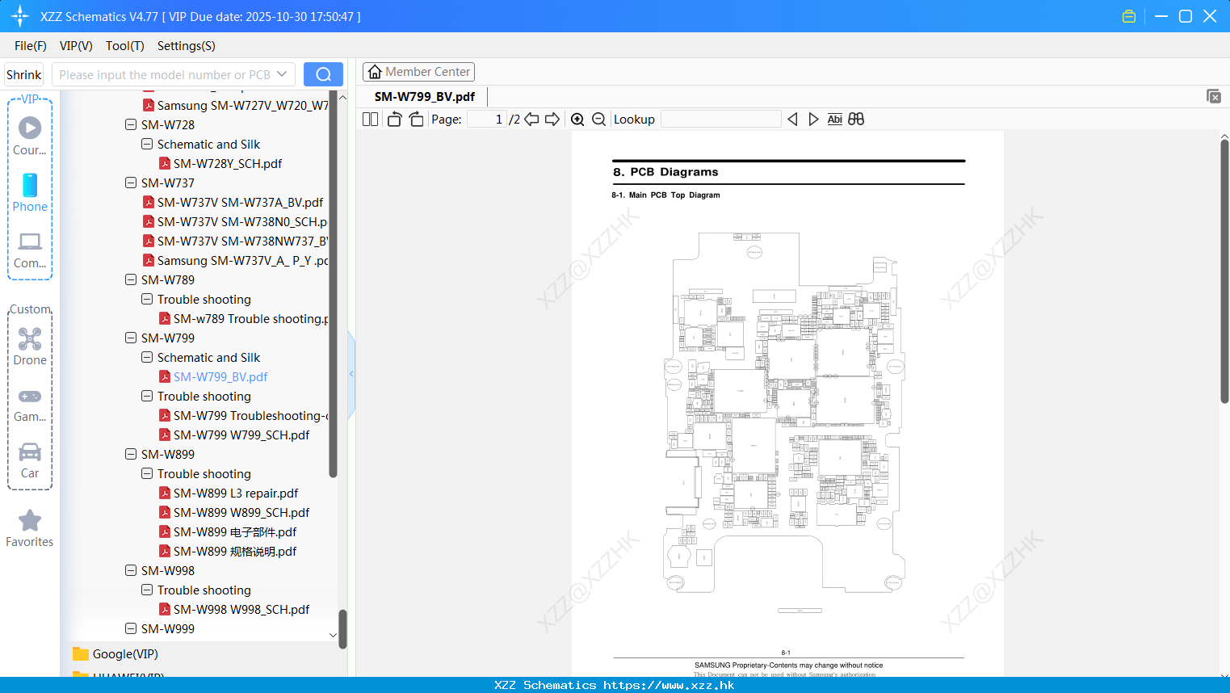Open the Tool(T) menu
The width and height of the screenshot is (1230, 693).
[125, 46]
